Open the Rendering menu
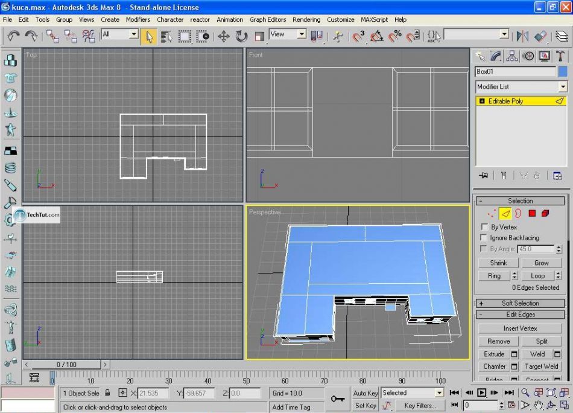The height and width of the screenshot is (413, 573). [306, 20]
